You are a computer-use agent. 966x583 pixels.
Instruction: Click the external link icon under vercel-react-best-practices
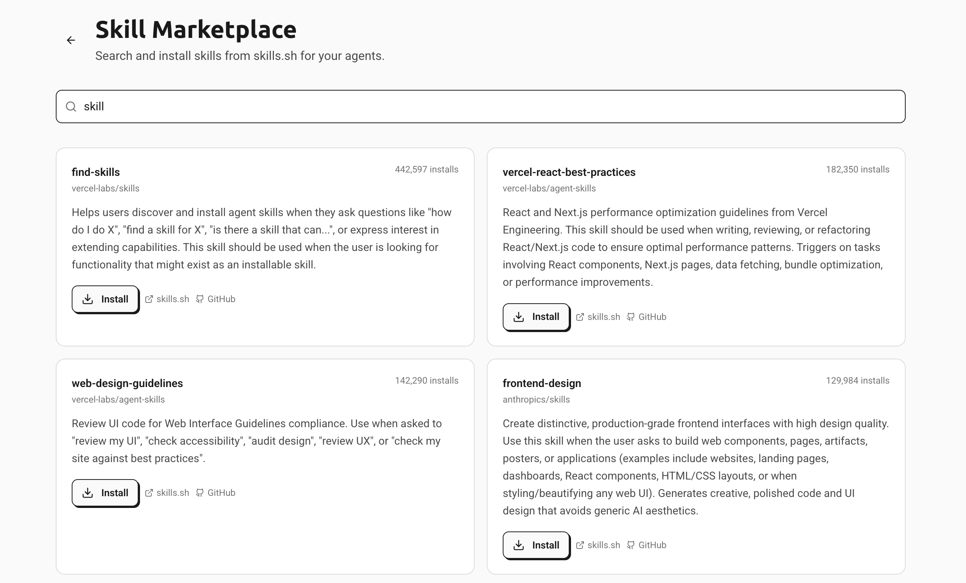tap(581, 317)
